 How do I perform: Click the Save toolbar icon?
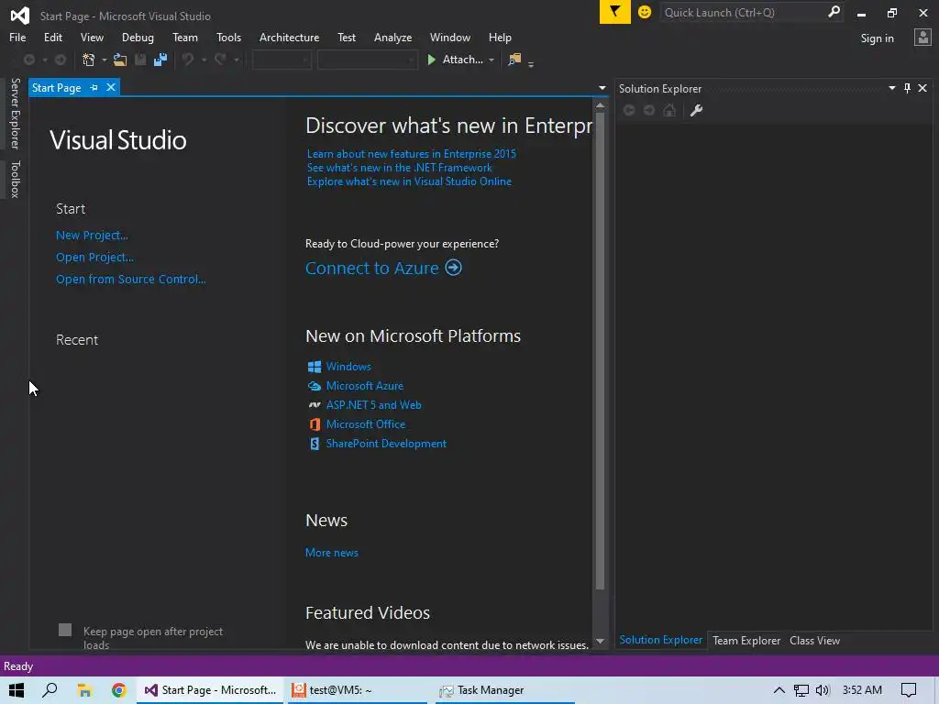[140, 60]
